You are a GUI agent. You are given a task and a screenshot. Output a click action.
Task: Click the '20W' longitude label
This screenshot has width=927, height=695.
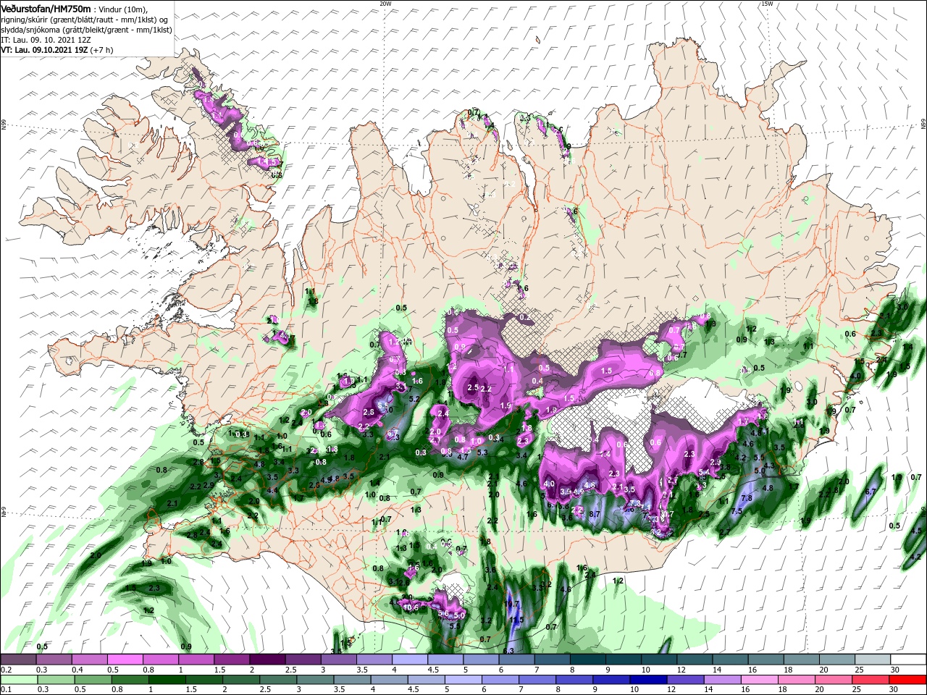point(385,4)
